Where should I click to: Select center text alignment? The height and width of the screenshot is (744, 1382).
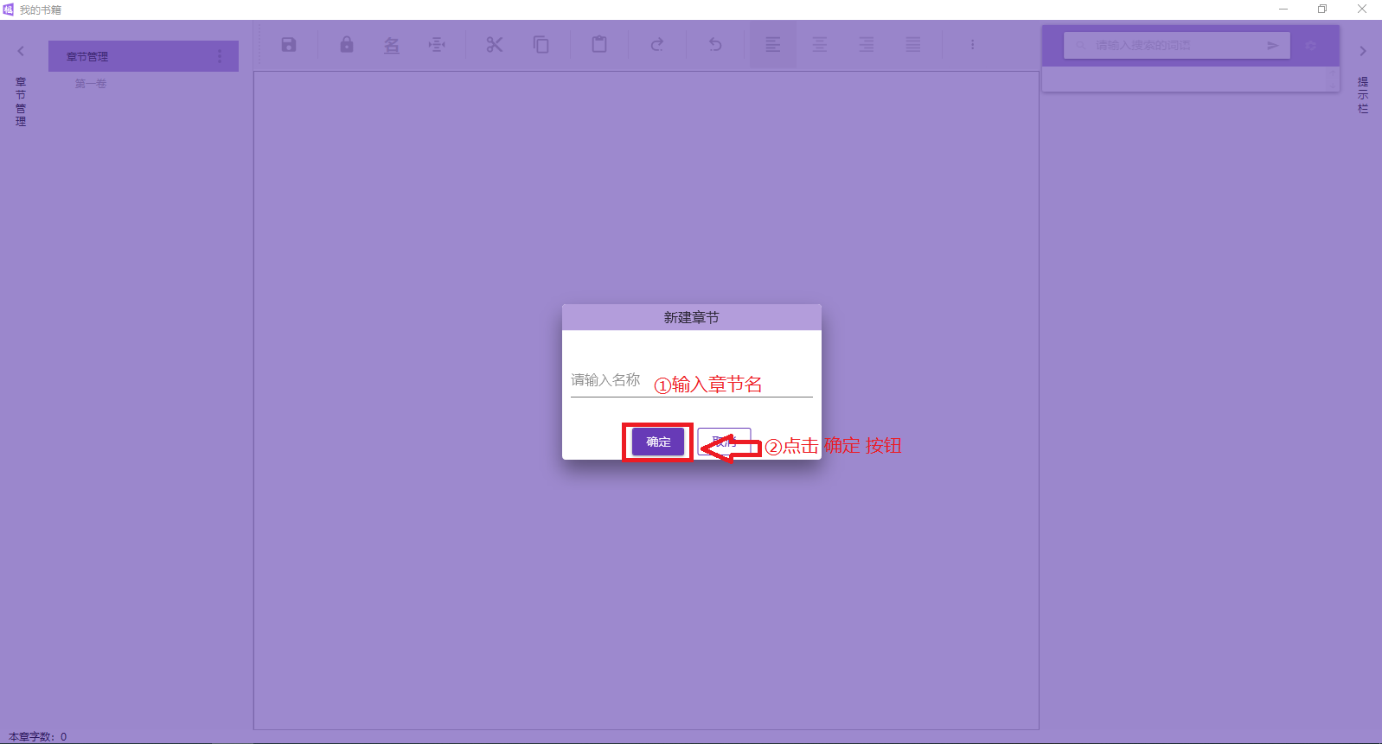[x=820, y=45]
